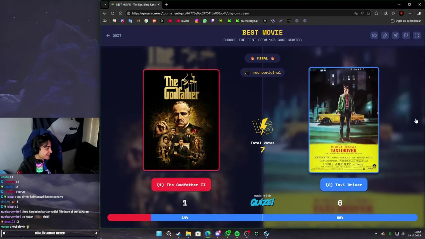
Task: Expand the Diğer sık kullanılanlar bookmarks folder
Action: pos(406,21)
